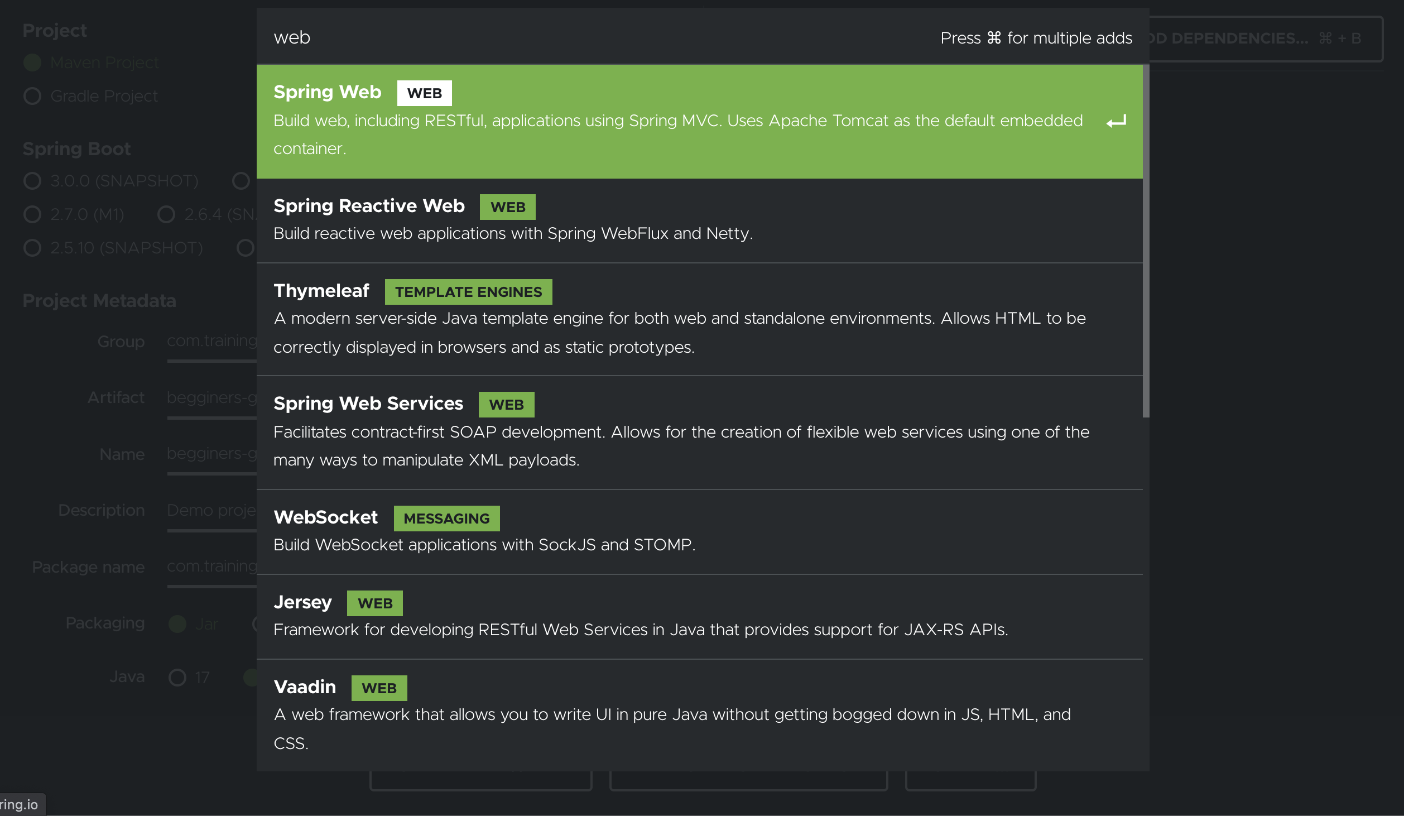The height and width of the screenshot is (816, 1404).
Task: Choose Spring Boot 3.0.0 (SNAPSHOT)
Action: (x=32, y=181)
